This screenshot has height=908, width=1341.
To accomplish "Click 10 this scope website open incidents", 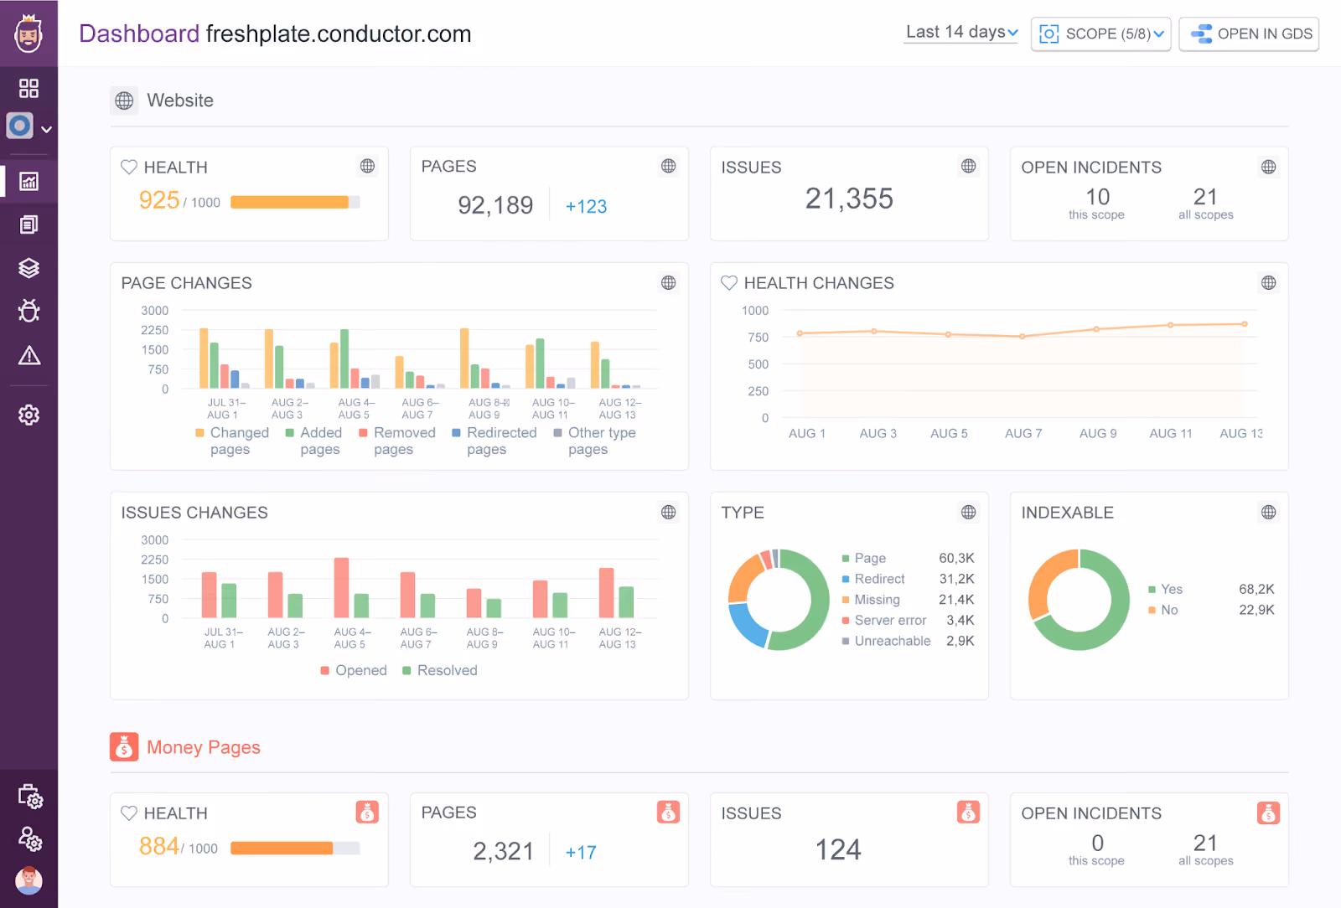I will [1096, 203].
